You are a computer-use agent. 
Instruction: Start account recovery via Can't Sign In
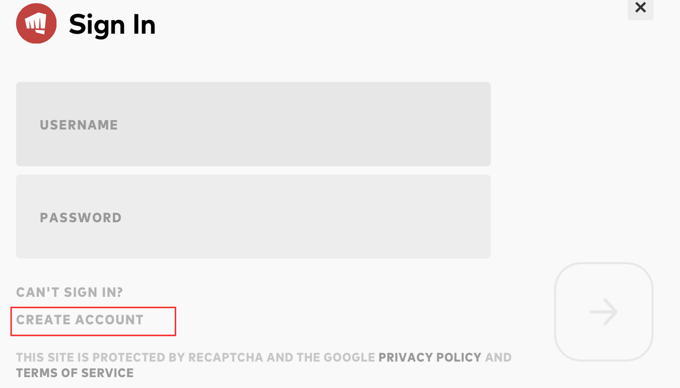69,292
